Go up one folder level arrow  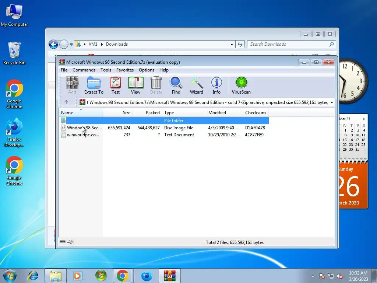point(66,102)
